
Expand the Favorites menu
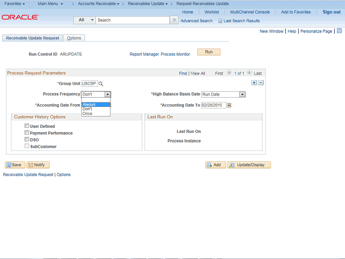(15, 4)
